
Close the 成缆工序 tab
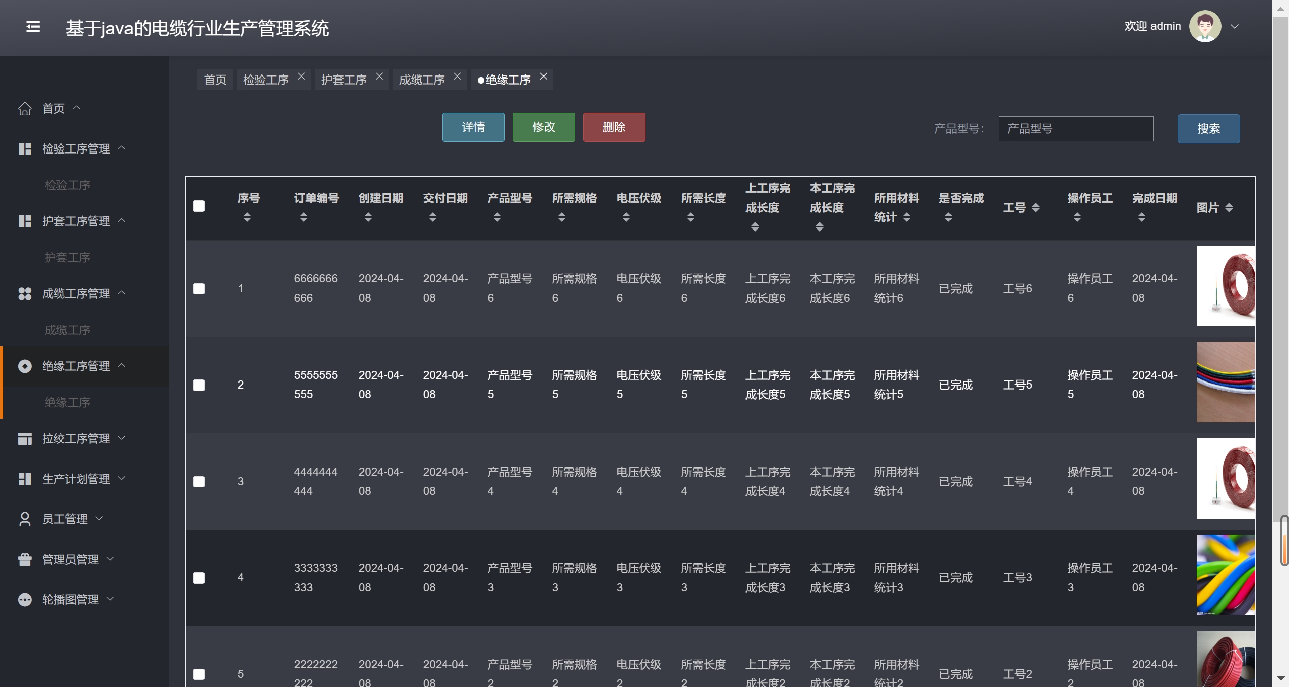(457, 76)
